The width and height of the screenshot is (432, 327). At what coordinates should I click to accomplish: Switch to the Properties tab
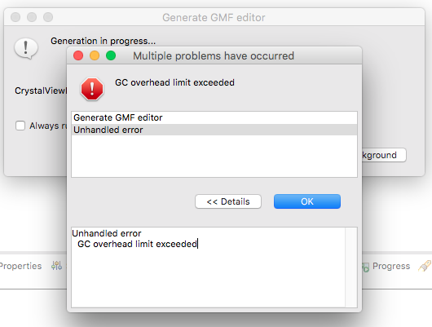click(20, 266)
